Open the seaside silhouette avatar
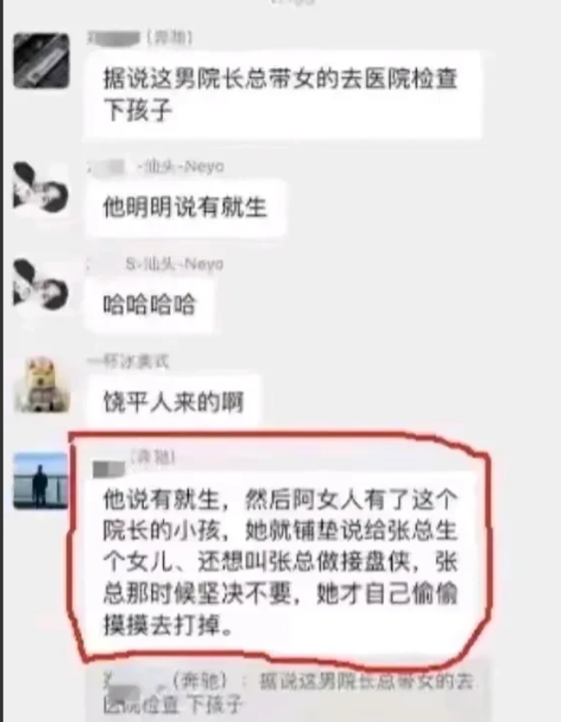This screenshot has width=561, height=722. click(40, 481)
